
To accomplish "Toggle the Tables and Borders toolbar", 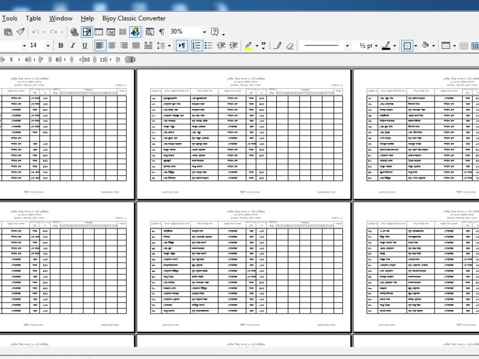I will [x=87, y=32].
